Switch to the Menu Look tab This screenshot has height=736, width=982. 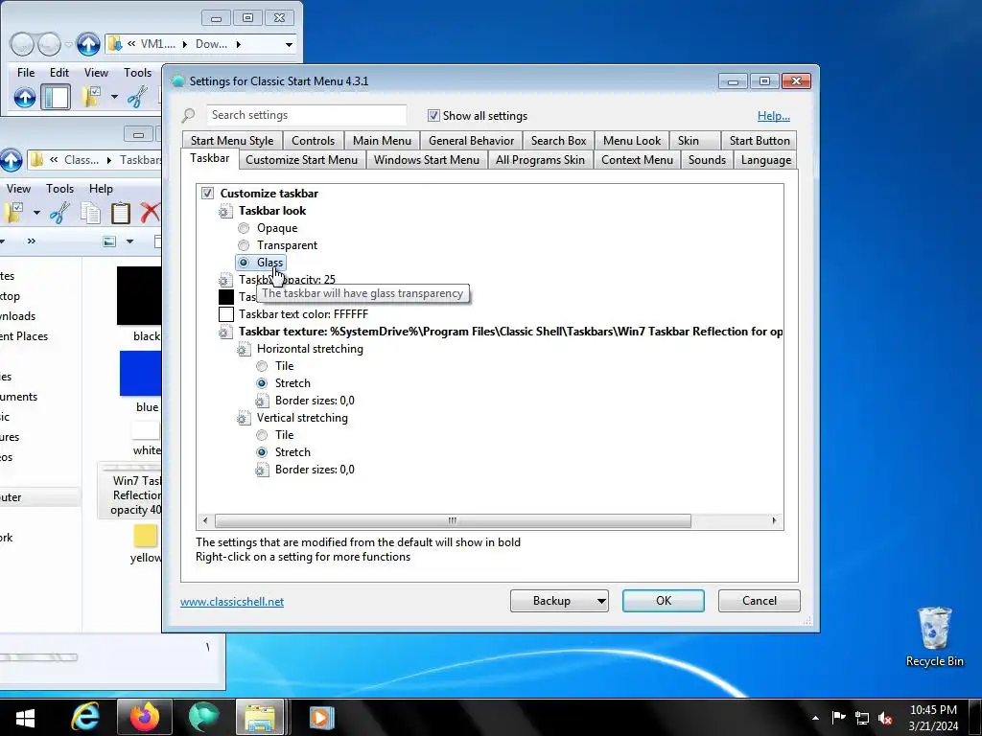tap(632, 141)
